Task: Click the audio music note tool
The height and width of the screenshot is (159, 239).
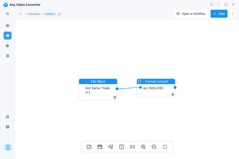Action: [111, 147]
